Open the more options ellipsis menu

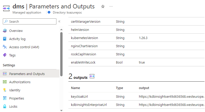pos(111,6)
